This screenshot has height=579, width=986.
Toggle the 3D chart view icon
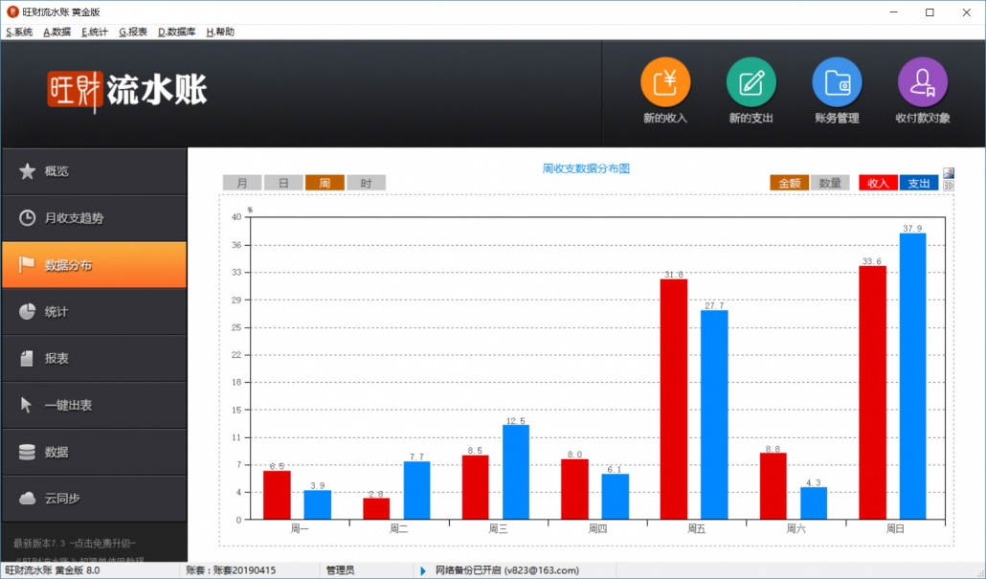point(949,186)
